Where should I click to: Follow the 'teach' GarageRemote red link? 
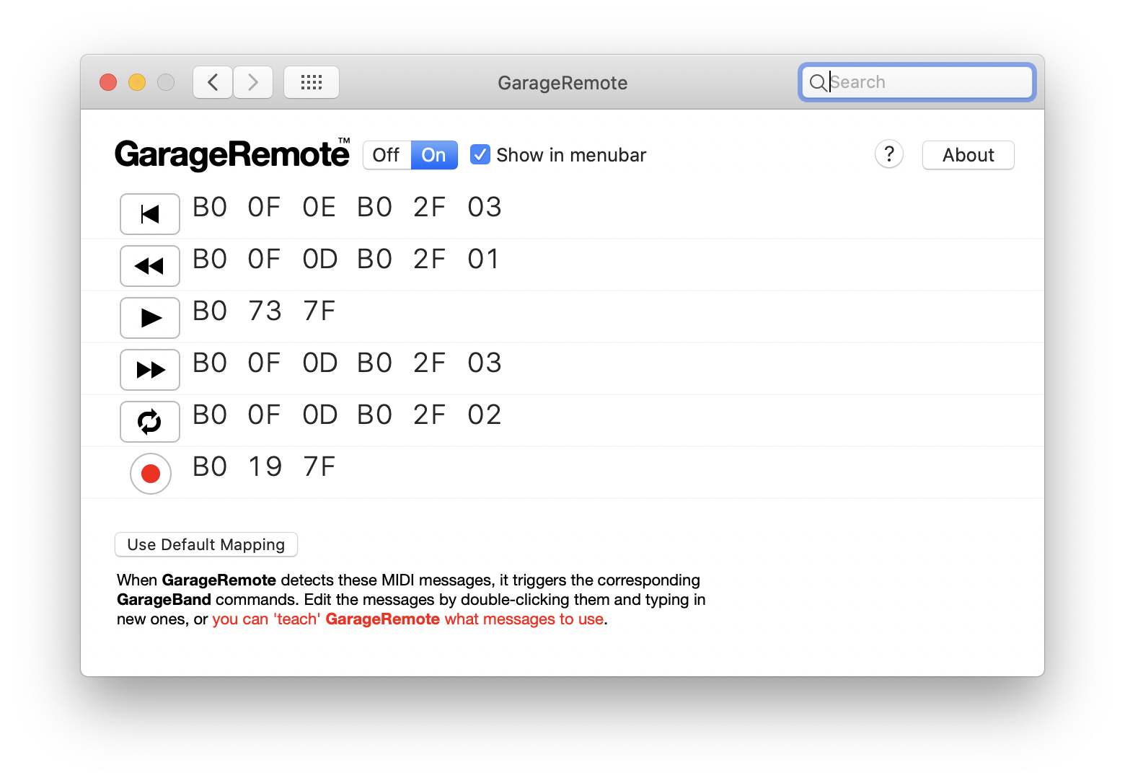coord(408,619)
